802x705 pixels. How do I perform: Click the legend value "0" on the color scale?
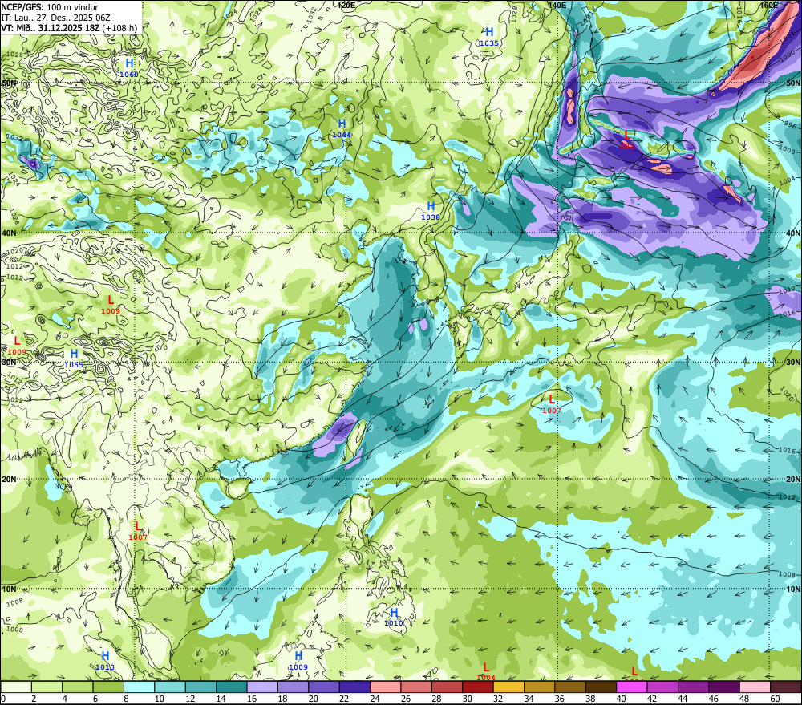pos(3,699)
